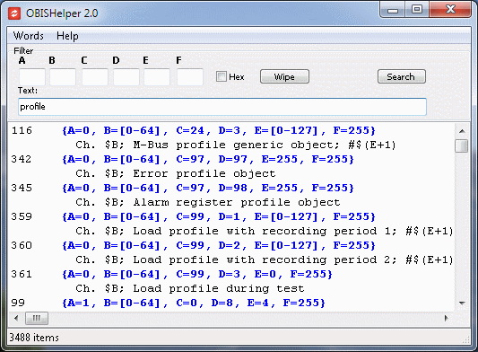Select result row number 99
Screen dimensions: 478x352
(x=18, y=303)
